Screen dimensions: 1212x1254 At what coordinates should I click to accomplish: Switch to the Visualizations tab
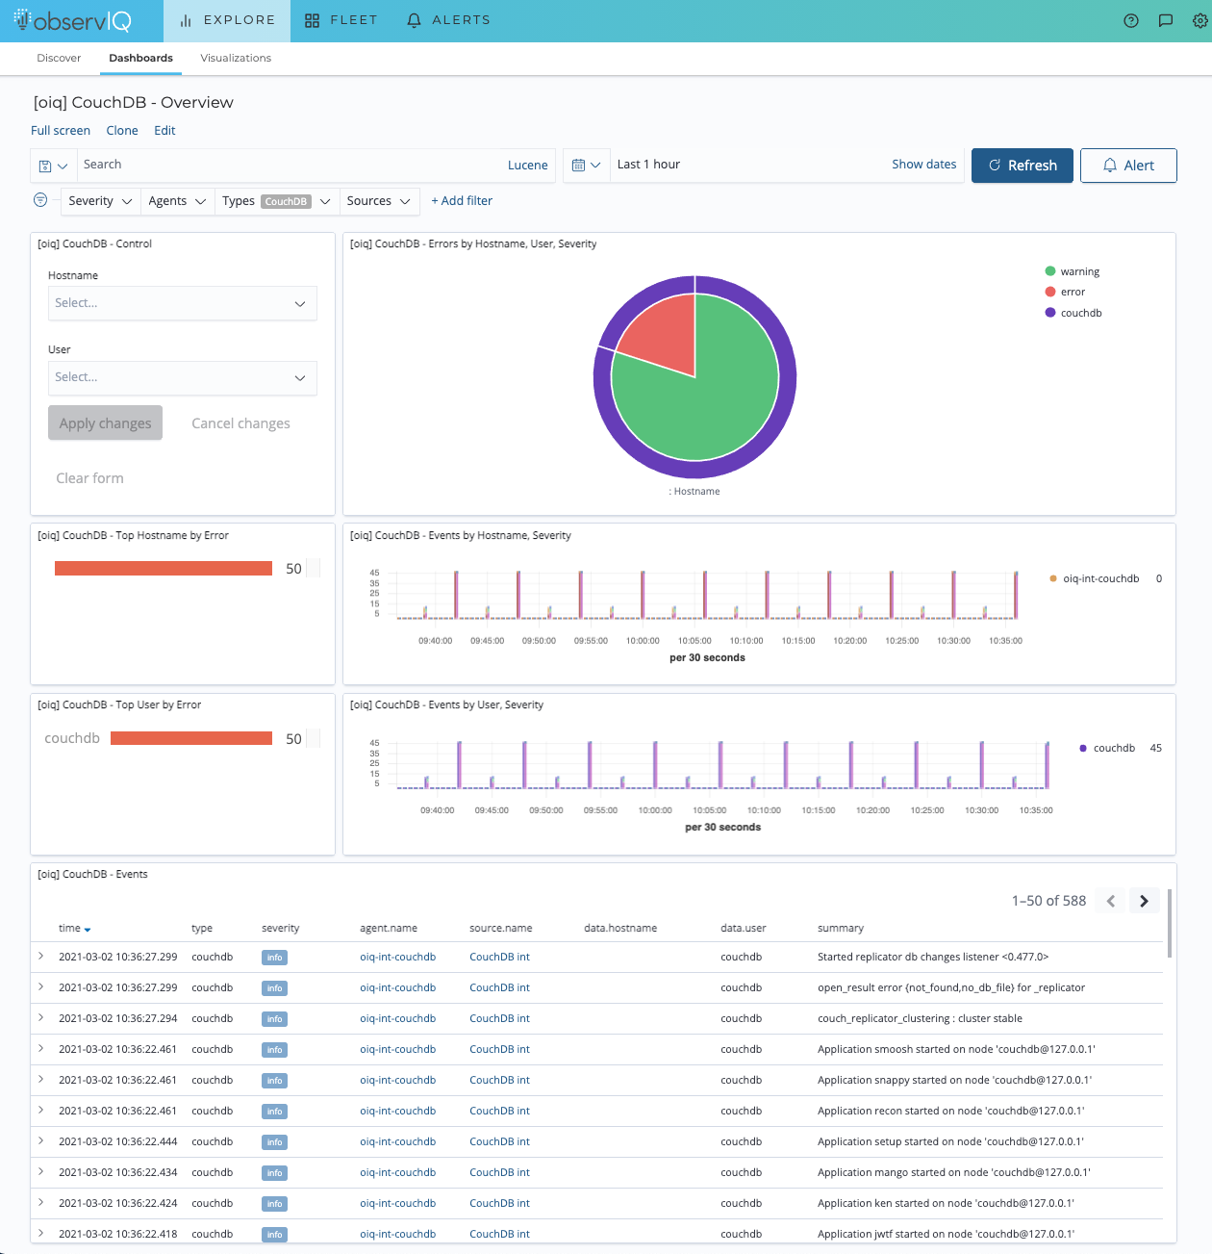tap(236, 58)
